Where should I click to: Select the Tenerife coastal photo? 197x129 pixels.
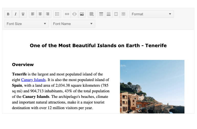click(152, 86)
